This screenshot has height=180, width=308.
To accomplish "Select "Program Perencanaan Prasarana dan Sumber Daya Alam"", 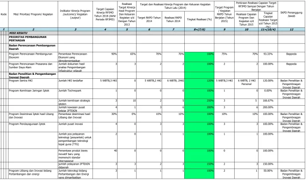I will [x=33, y=67].
